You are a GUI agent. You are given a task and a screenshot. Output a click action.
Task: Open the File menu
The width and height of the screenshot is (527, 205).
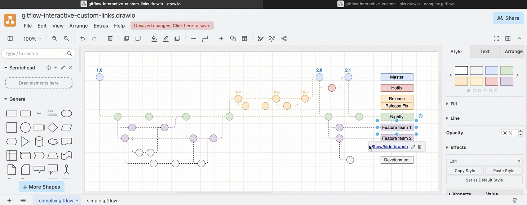coord(28,26)
